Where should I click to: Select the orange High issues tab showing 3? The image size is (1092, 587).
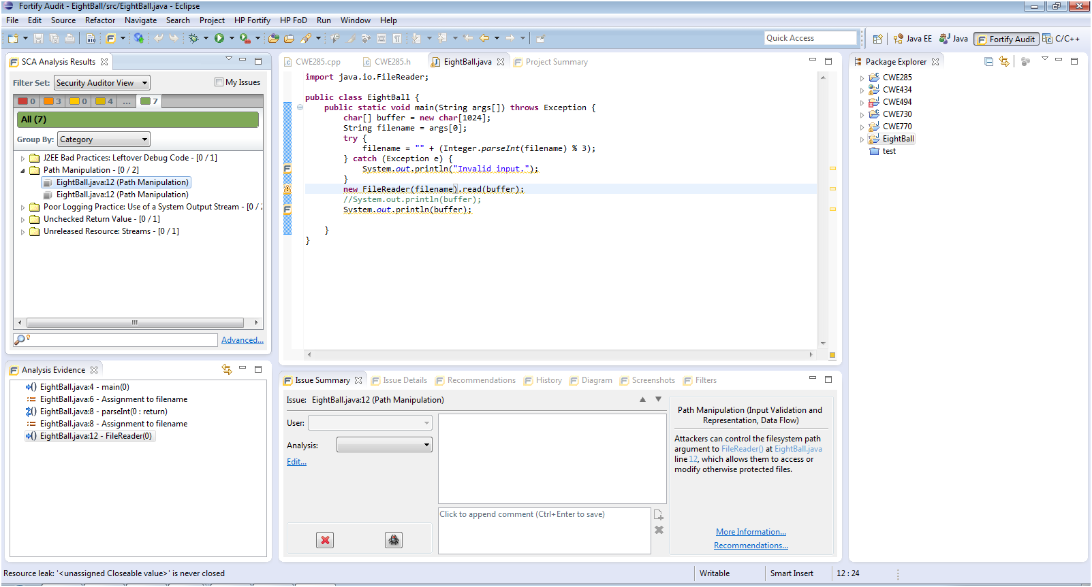(52, 101)
